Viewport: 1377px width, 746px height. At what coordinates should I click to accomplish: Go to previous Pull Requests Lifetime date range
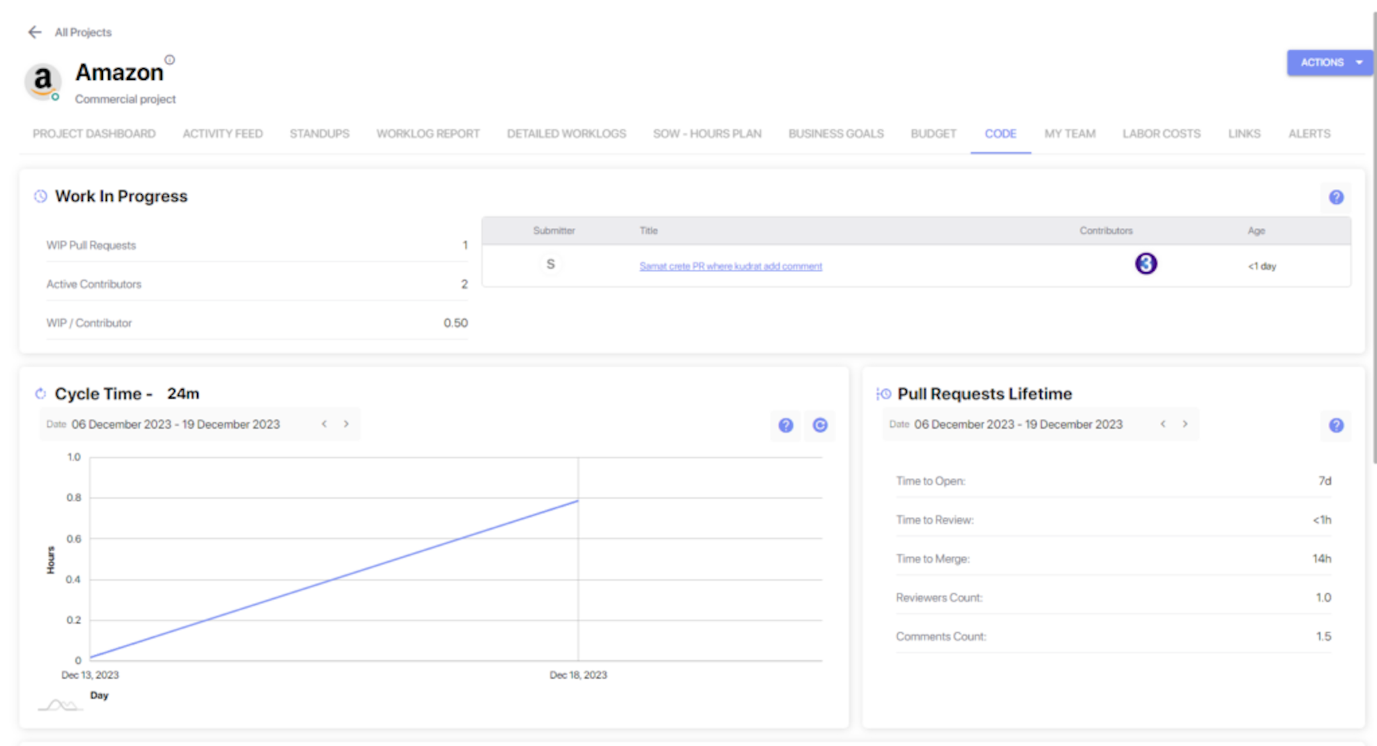(x=1163, y=424)
